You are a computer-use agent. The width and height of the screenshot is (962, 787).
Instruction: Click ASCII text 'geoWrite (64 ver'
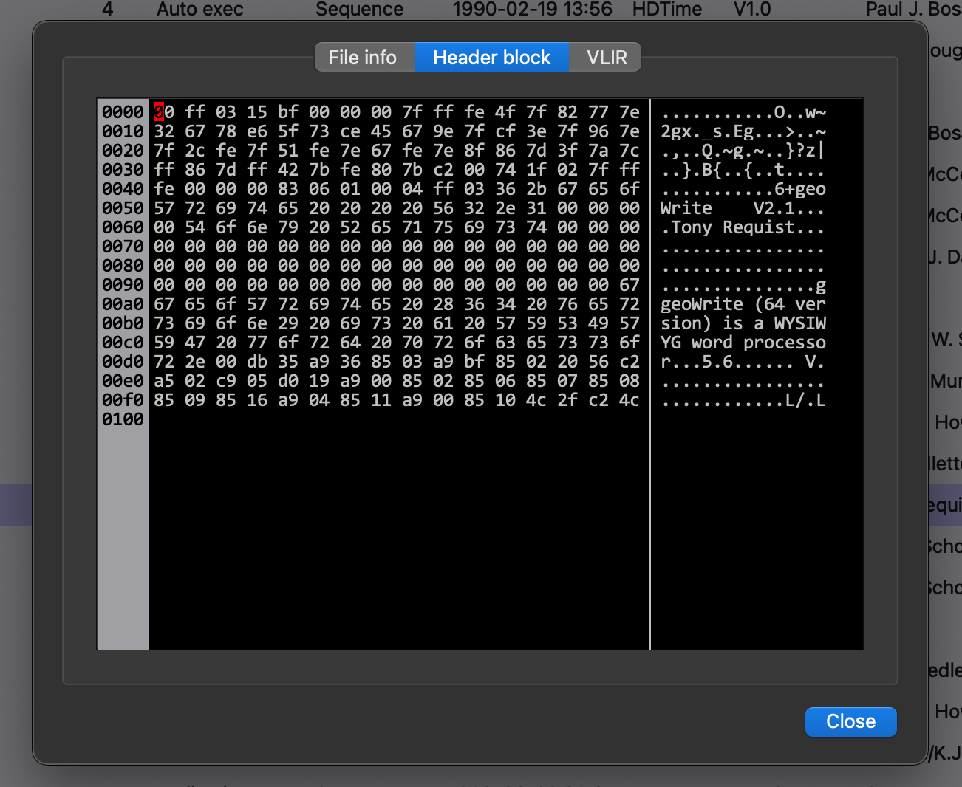(x=743, y=304)
